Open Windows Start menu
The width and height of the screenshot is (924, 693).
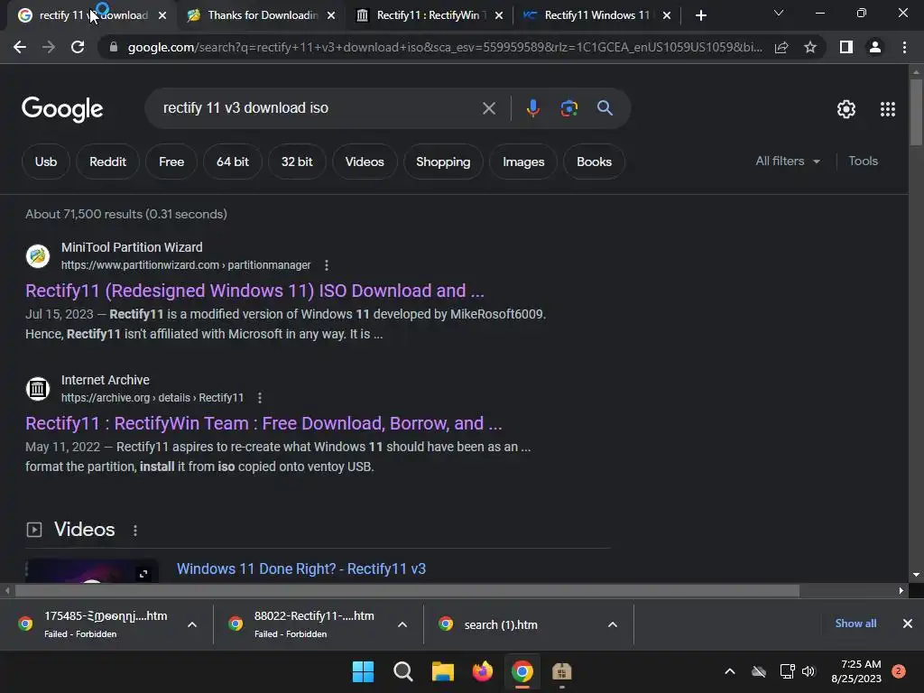point(363,671)
